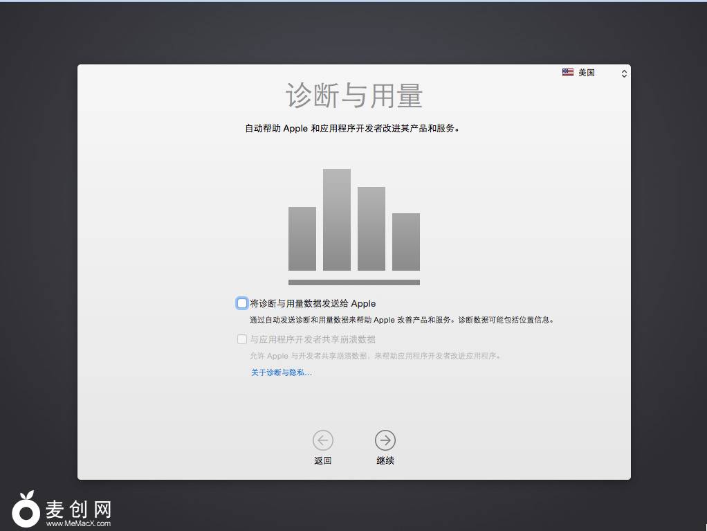Image resolution: width=707 pixels, height=531 pixels.
Task: Click the horizontal base line under the chart
Action: 353,282
